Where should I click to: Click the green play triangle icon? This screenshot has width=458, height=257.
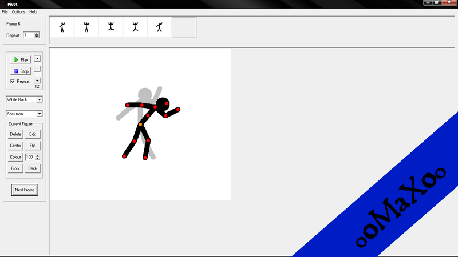pyautogui.click(x=16, y=60)
